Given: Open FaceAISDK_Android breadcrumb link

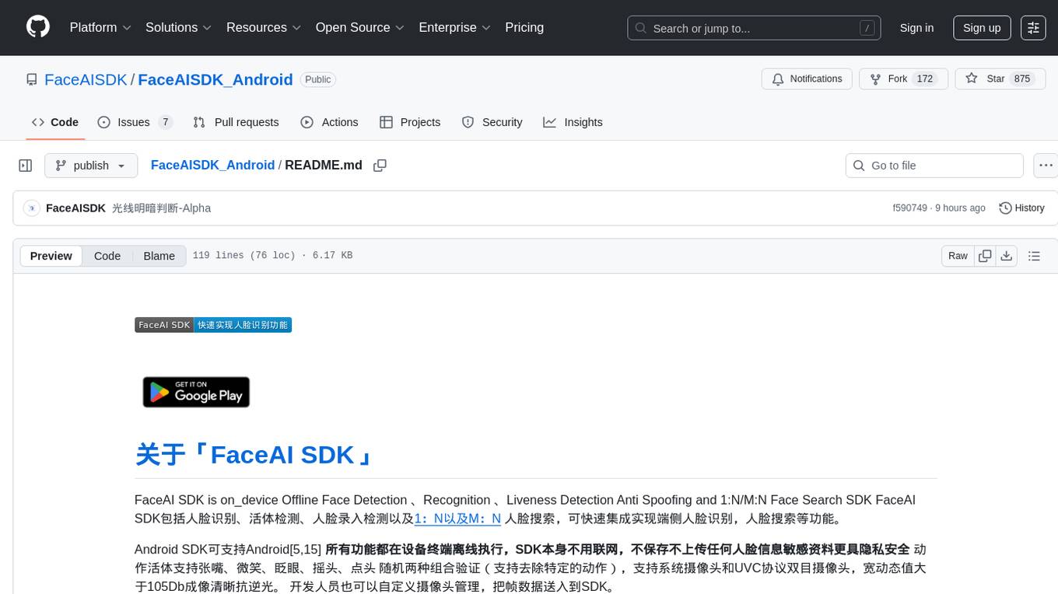Looking at the screenshot, I should (x=212, y=165).
